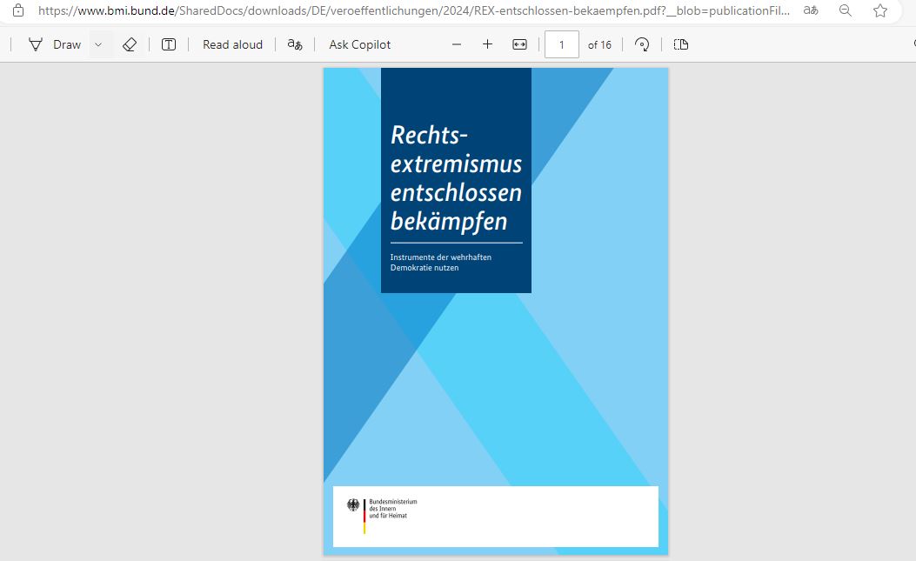Expand Draw tool options dropdown

coord(98,44)
